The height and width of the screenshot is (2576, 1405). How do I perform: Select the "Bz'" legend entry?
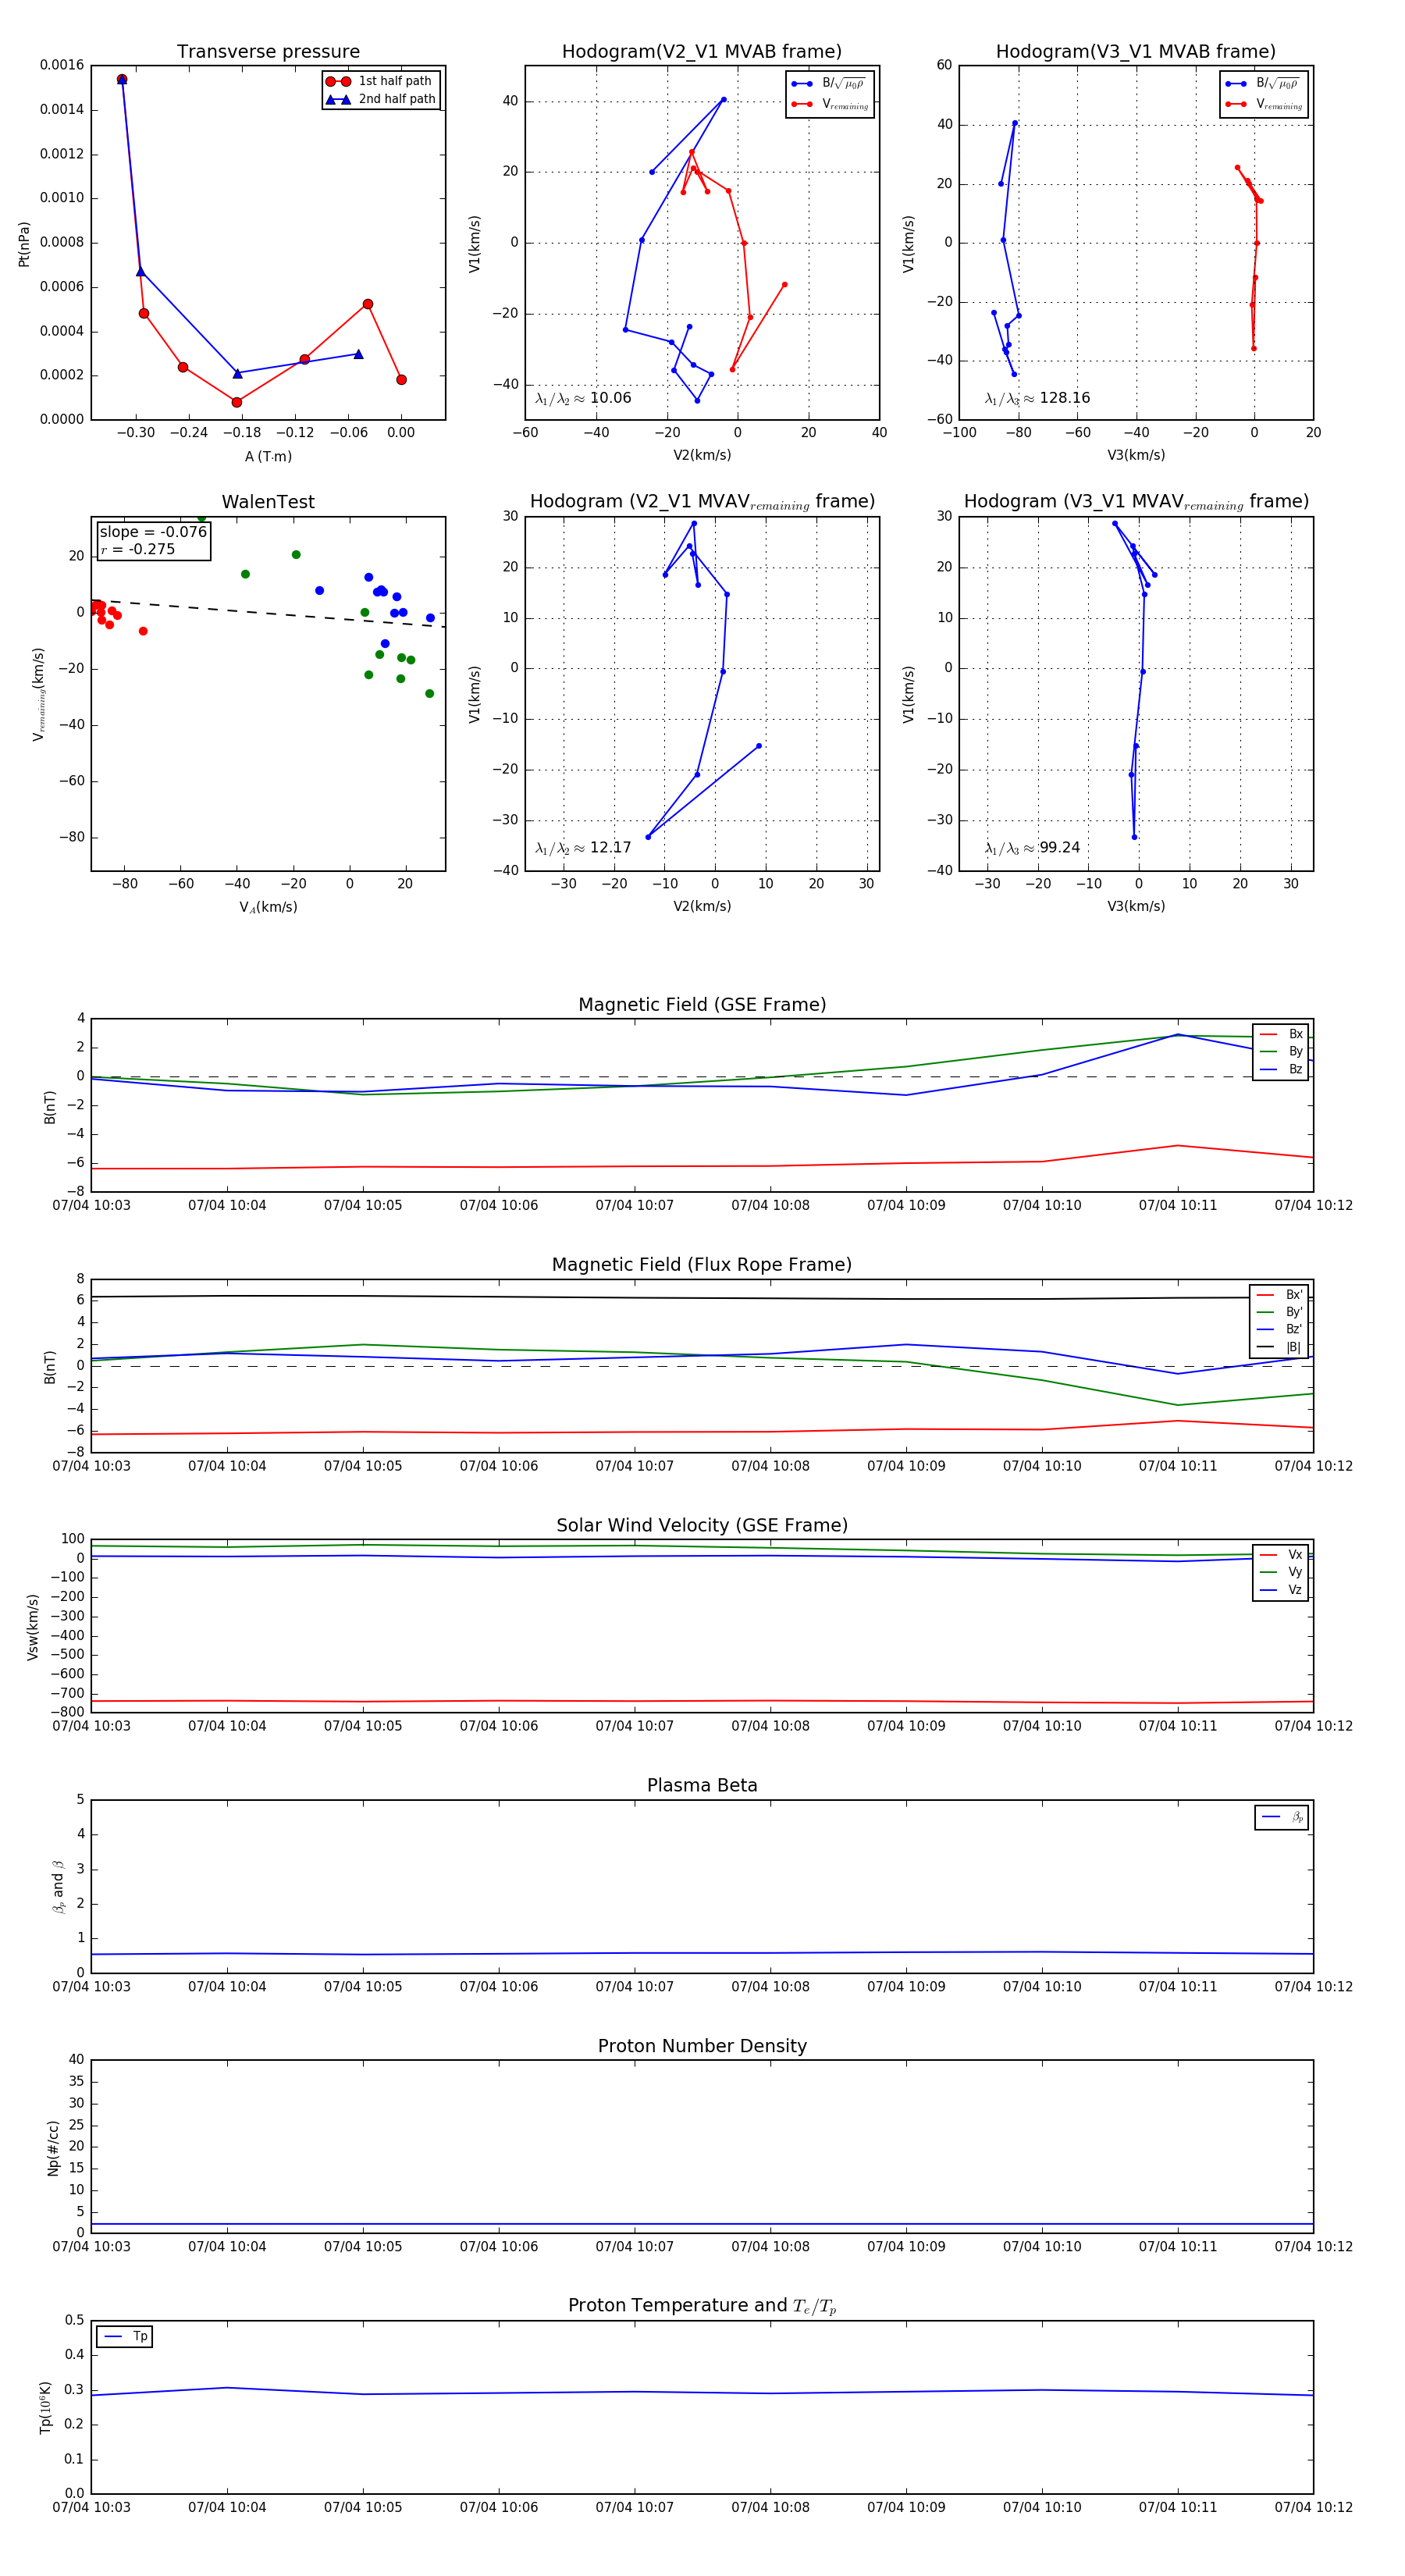pos(1279,1329)
